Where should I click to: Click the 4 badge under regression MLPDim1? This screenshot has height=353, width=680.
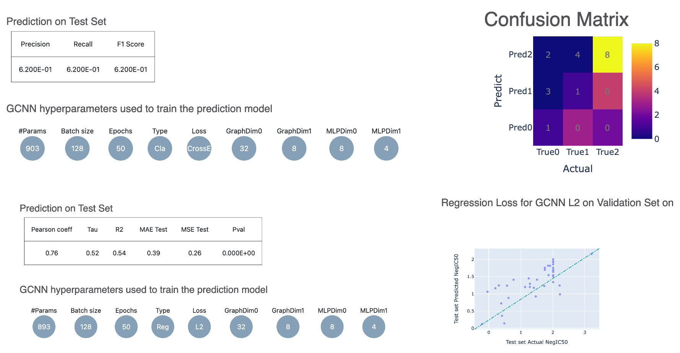(374, 327)
